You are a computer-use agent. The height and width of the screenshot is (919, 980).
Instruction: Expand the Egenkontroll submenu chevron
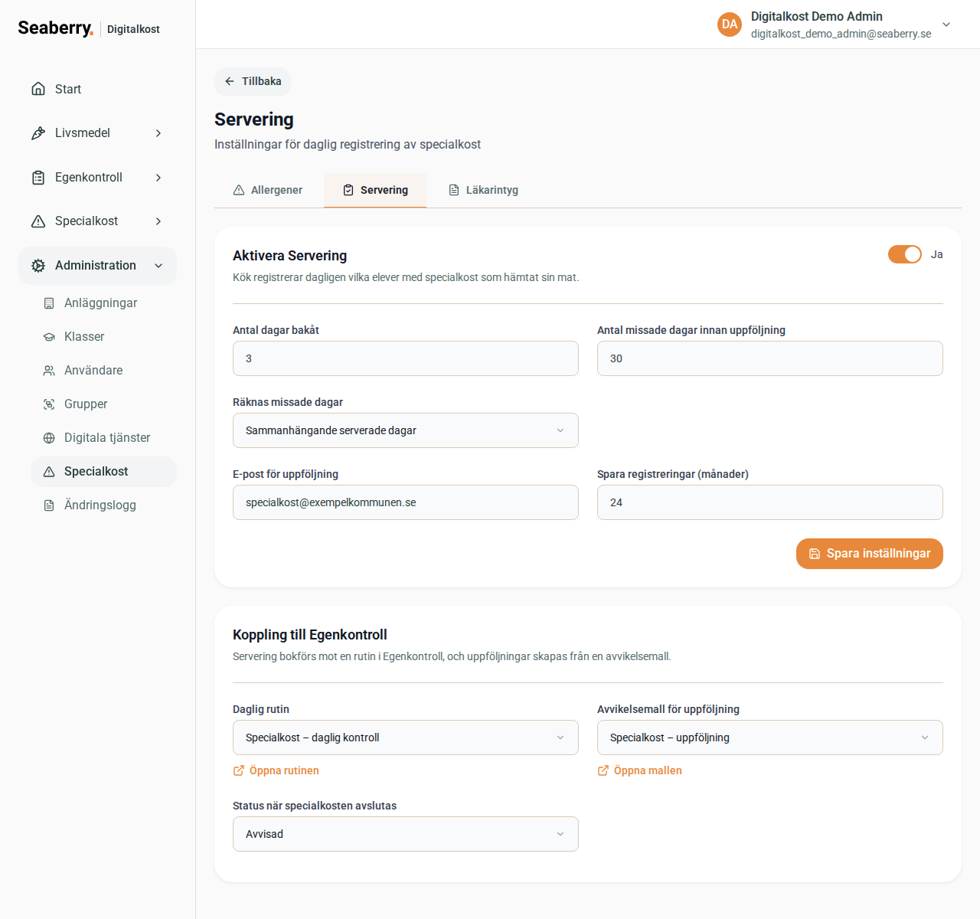(x=158, y=178)
